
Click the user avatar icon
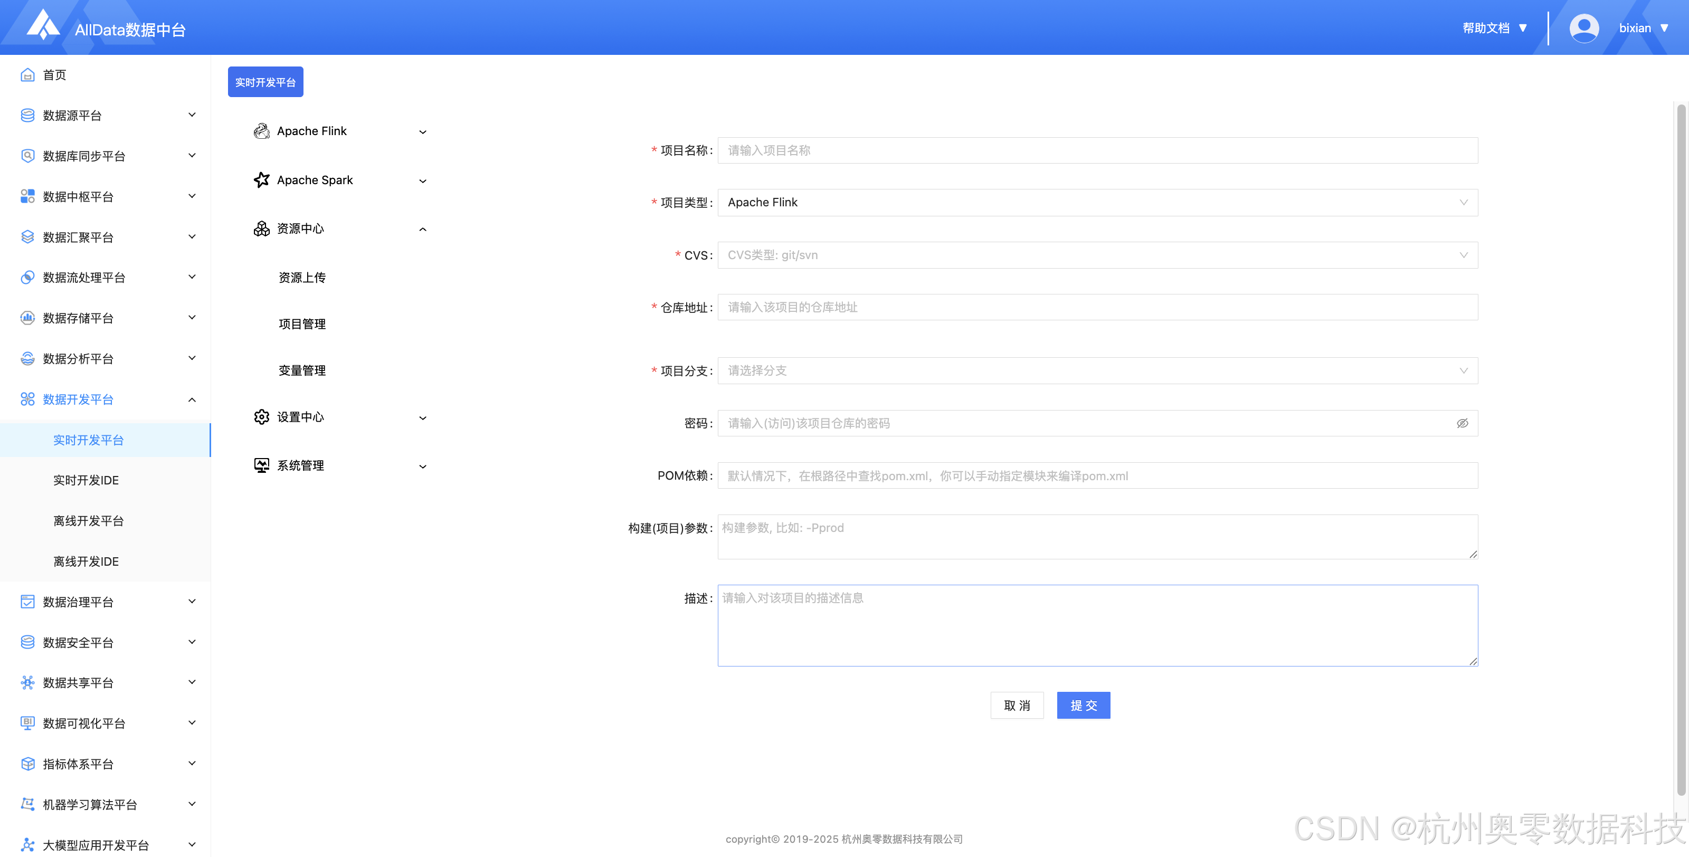[1583, 28]
